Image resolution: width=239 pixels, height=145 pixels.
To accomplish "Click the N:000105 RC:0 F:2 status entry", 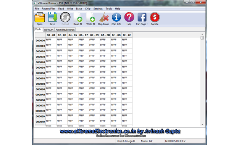I will click(x=175, y=141).
